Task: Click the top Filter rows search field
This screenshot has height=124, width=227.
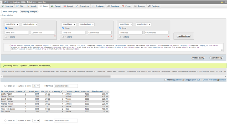Action: pos(66,86)
